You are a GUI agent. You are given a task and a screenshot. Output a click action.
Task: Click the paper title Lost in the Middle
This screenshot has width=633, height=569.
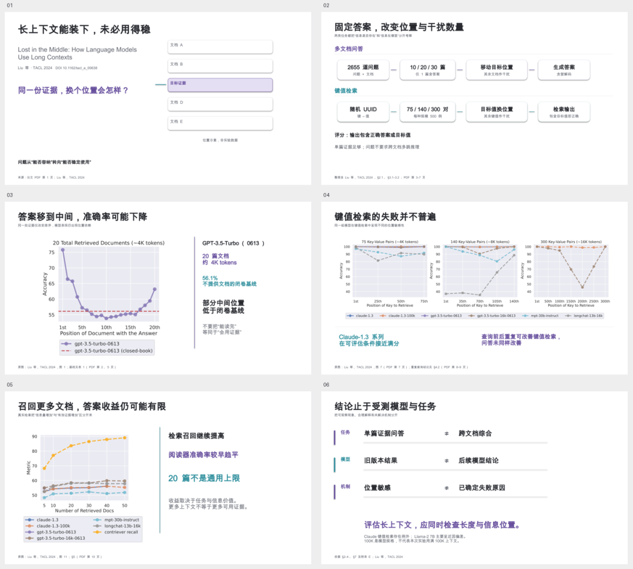77,53
